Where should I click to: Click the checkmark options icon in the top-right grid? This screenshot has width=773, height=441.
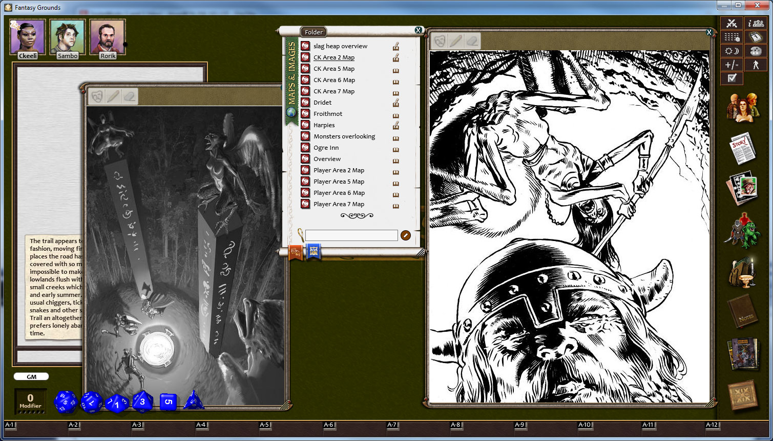732,78
